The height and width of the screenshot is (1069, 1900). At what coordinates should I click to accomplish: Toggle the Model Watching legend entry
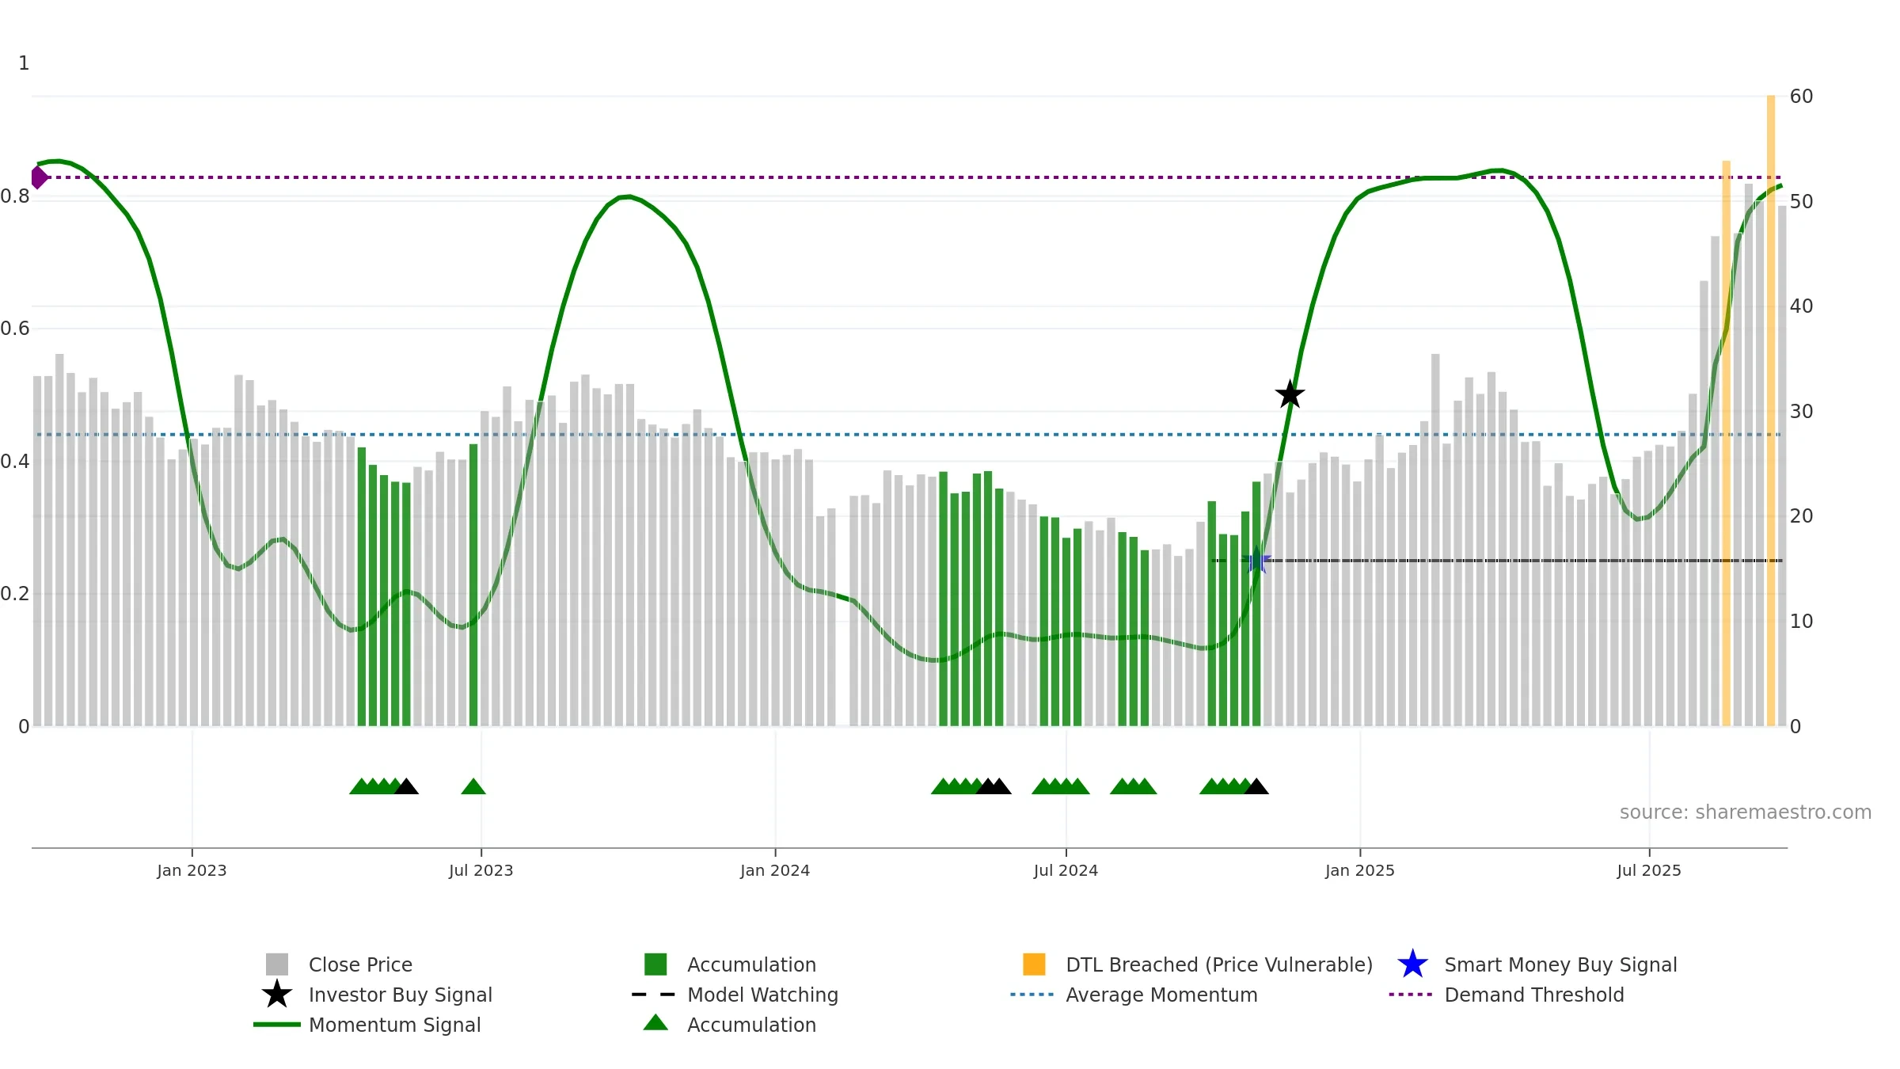click(735, 995)
